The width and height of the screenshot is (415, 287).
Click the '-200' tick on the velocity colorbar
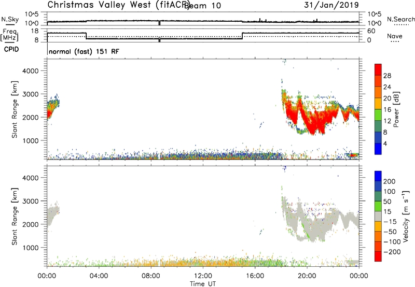[x=392, y=252]
